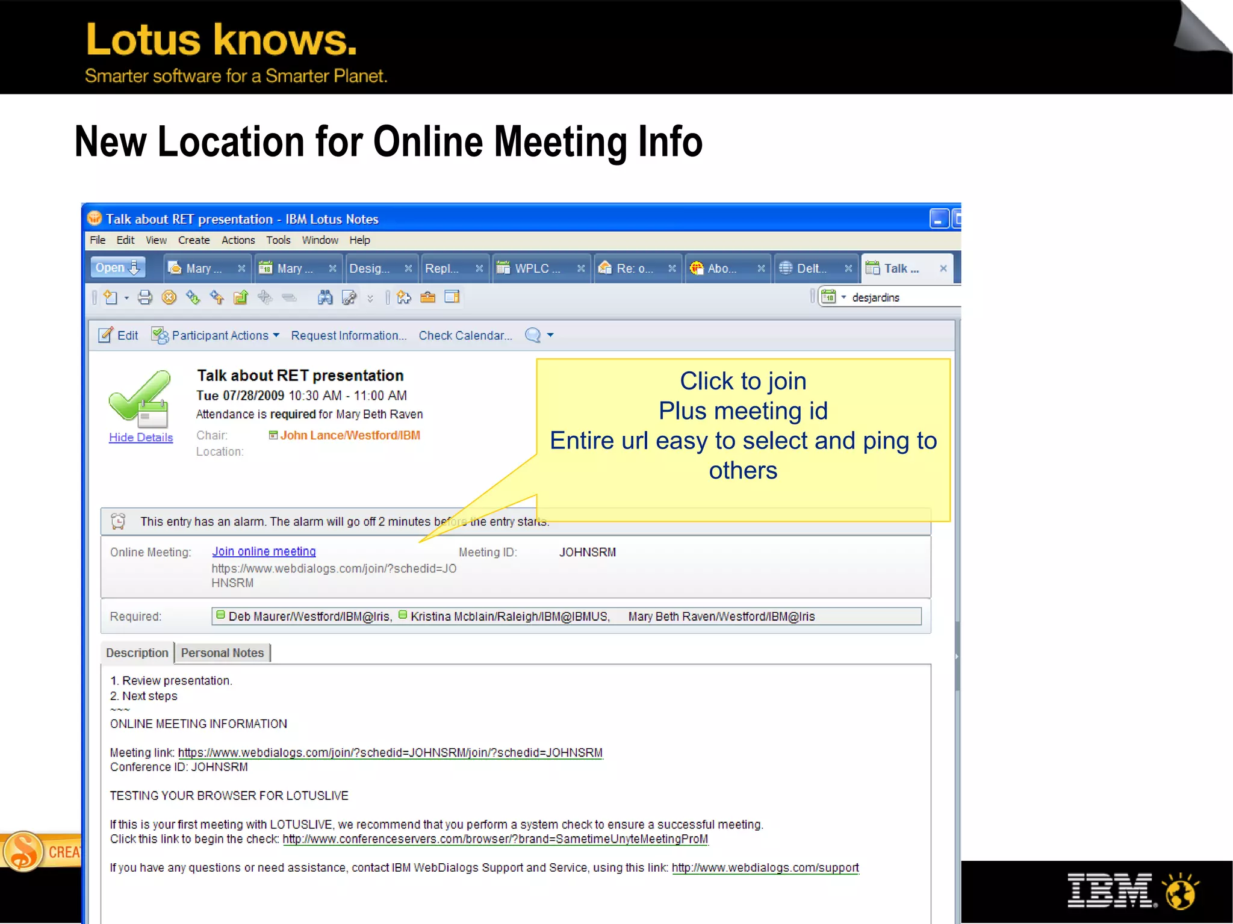The height and width of the screenshot is (924, 1233).
Task: Switch to the Description tab
Action: pos(137,653)
